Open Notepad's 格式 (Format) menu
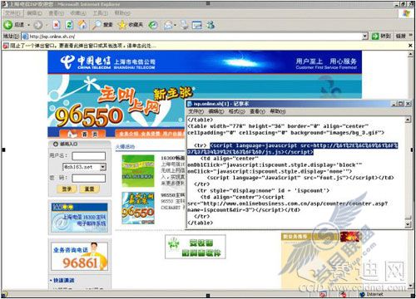 (237, 111)
